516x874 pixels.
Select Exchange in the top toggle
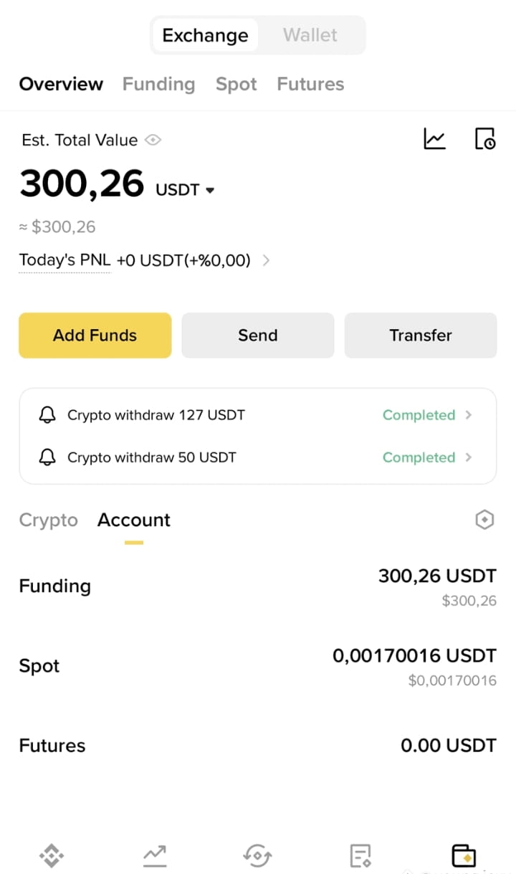[205, 35]
